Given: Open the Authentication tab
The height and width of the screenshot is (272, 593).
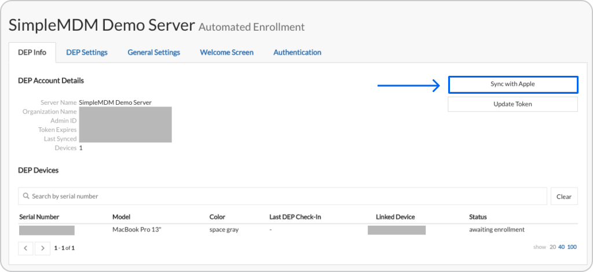Looking at the screenshot, I should (297, 53).
